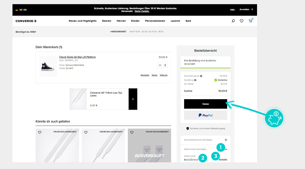Click the Dein Warenkorb (1) heading
This screenshot has height=169, width=305.
point(49,47)
